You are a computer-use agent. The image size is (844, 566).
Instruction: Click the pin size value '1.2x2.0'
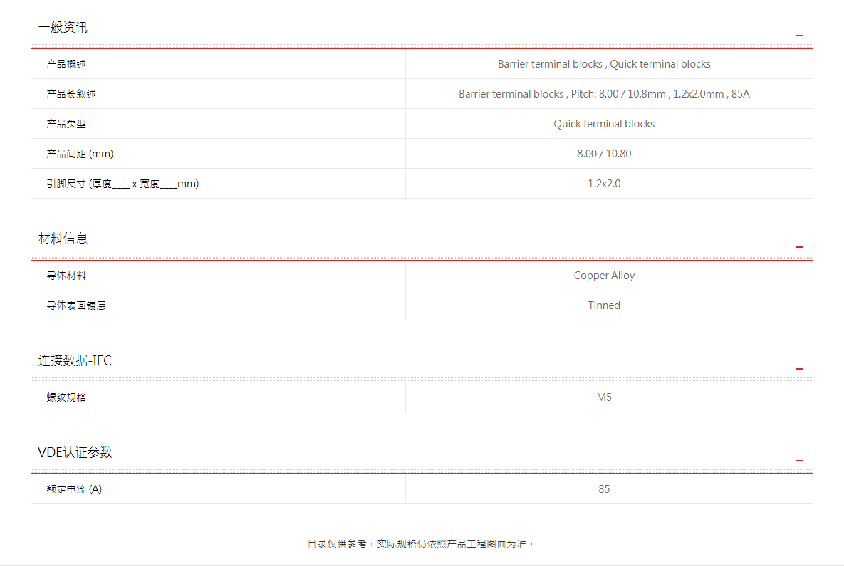coord(604,184)
